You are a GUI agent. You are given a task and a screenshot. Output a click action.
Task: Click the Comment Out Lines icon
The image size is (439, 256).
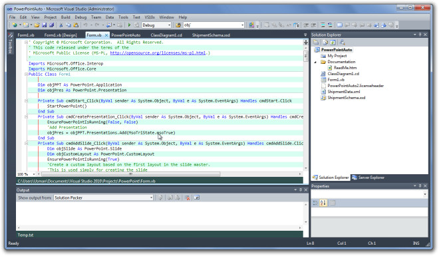(x=323, y=25)
